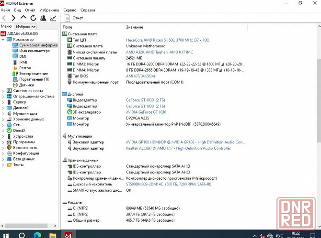This screenshot has height=238, width=321.
Task: Open Microsoft Edge from taskbar
Action: coord(37,235)
